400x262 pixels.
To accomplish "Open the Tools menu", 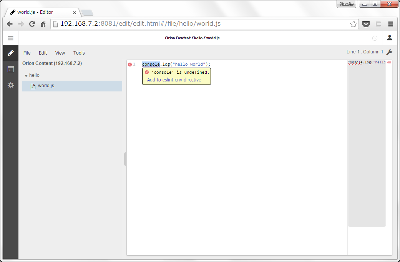I will point(79,53).
